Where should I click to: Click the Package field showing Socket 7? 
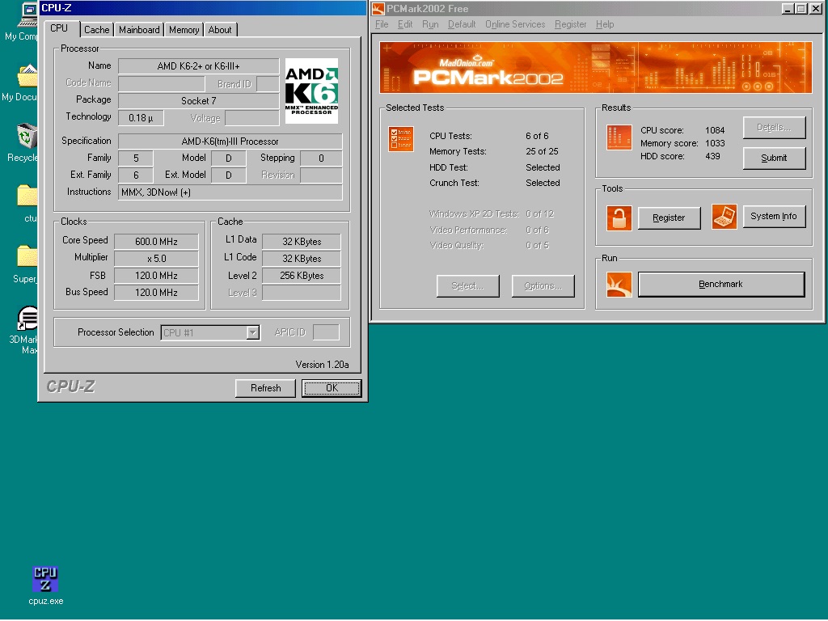pos(199,101)
